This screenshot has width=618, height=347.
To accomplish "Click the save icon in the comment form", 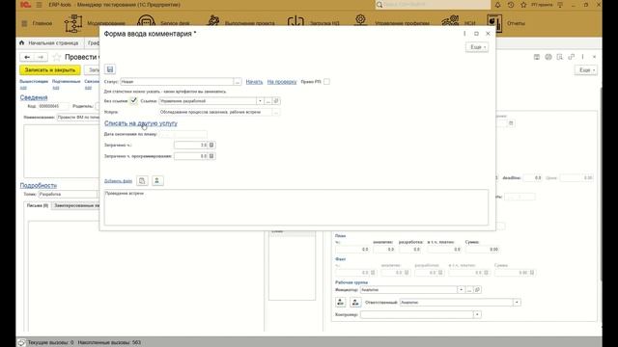I will (x=110, y=69).
